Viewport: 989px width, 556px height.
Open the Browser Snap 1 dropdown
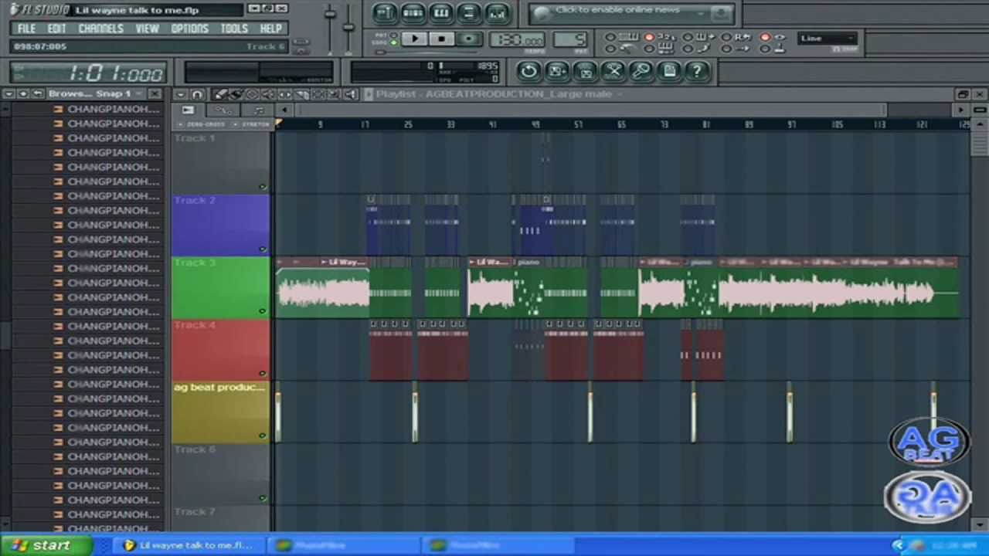pyautogui.click(x=95, y=93)
